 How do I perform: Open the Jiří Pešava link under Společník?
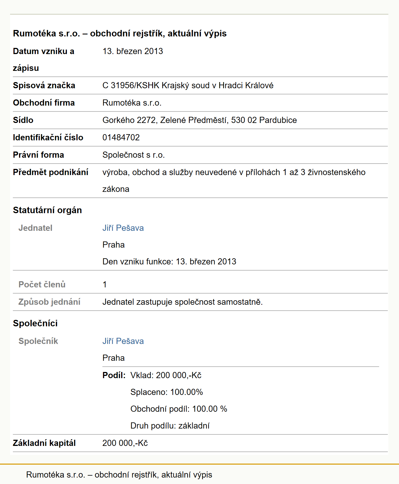(x=123, y=341)
